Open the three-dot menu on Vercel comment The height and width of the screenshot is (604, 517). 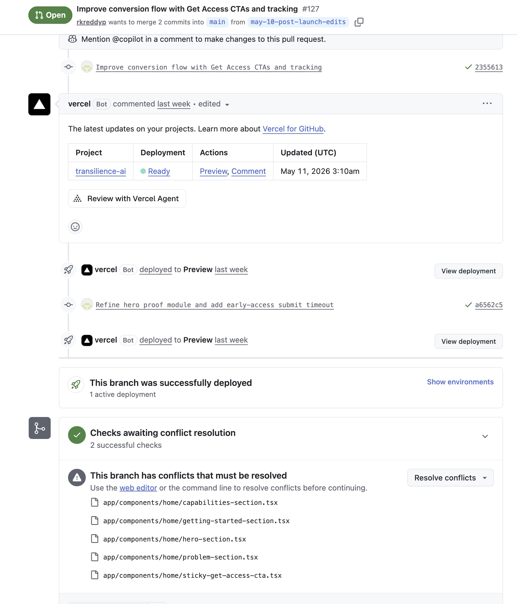click(487, 103)
